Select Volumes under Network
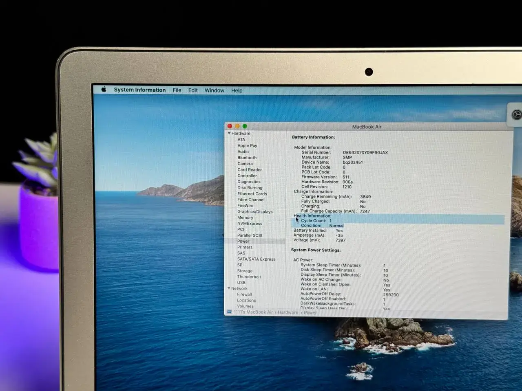The image size is (522, 391). click(x=245, y=306)
